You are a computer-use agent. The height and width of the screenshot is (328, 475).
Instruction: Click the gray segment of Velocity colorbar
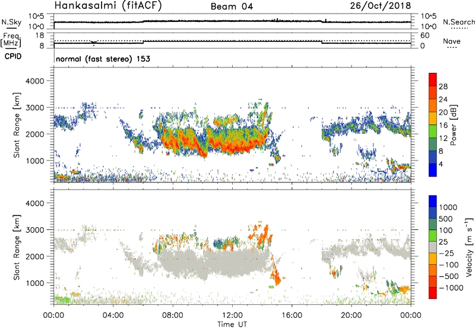(433, 247)
